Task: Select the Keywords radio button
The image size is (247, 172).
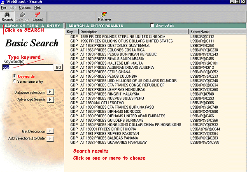Action: click(x=14, y=76)
